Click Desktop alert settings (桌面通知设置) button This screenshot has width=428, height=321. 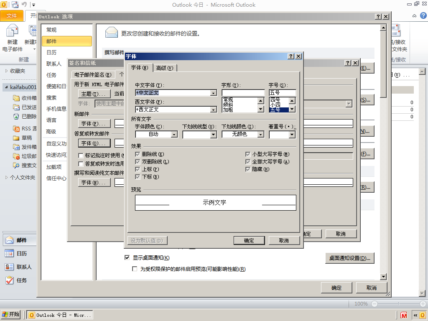coord(350,258)
